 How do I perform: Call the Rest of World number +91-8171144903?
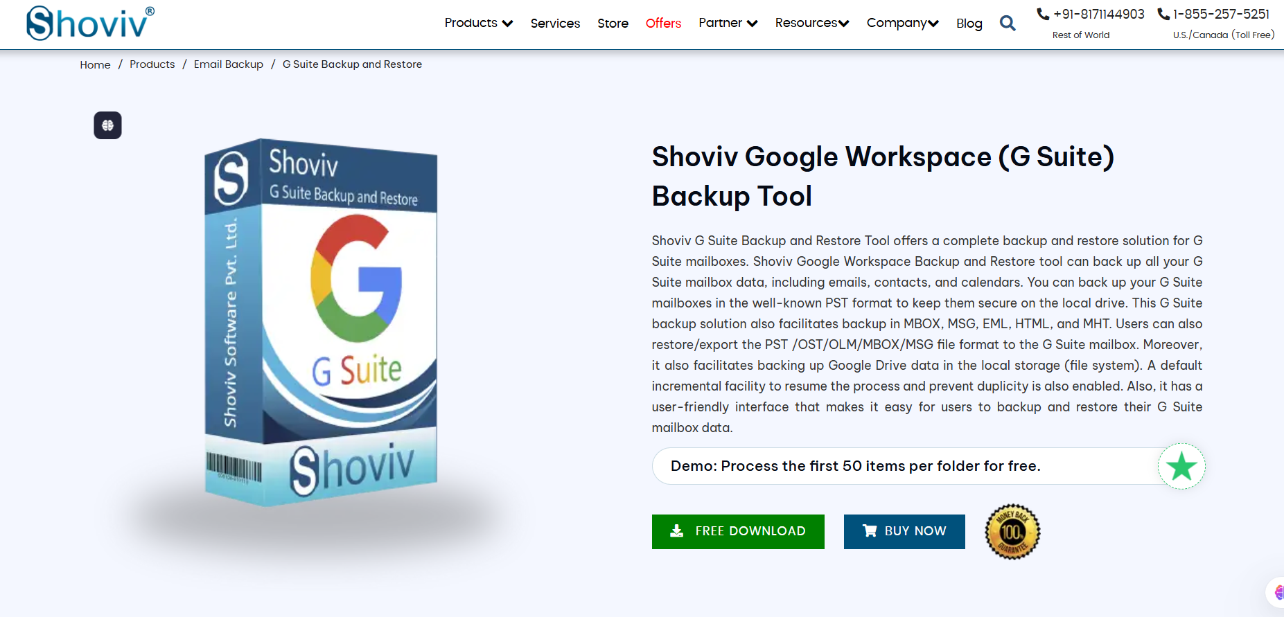1098,14
